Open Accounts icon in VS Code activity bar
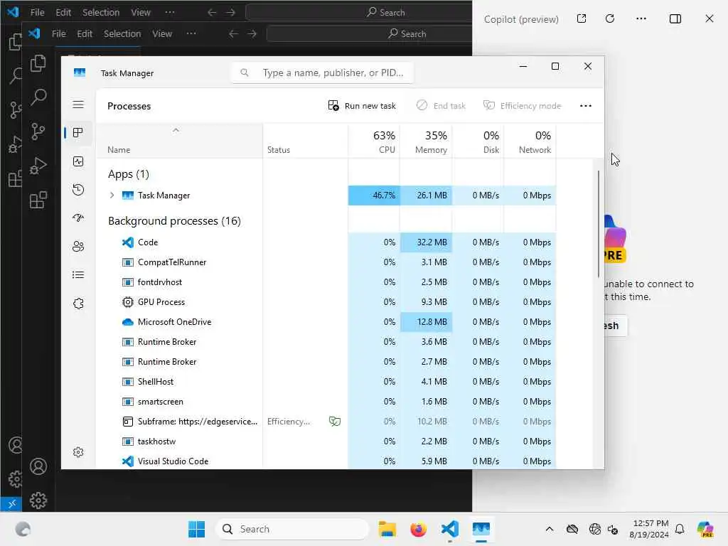728x546 pixels. 38,466
